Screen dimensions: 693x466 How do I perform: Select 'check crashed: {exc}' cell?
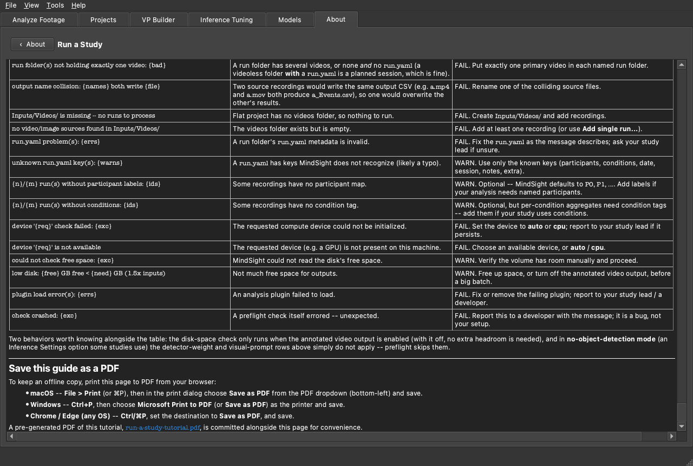point(120,320)
